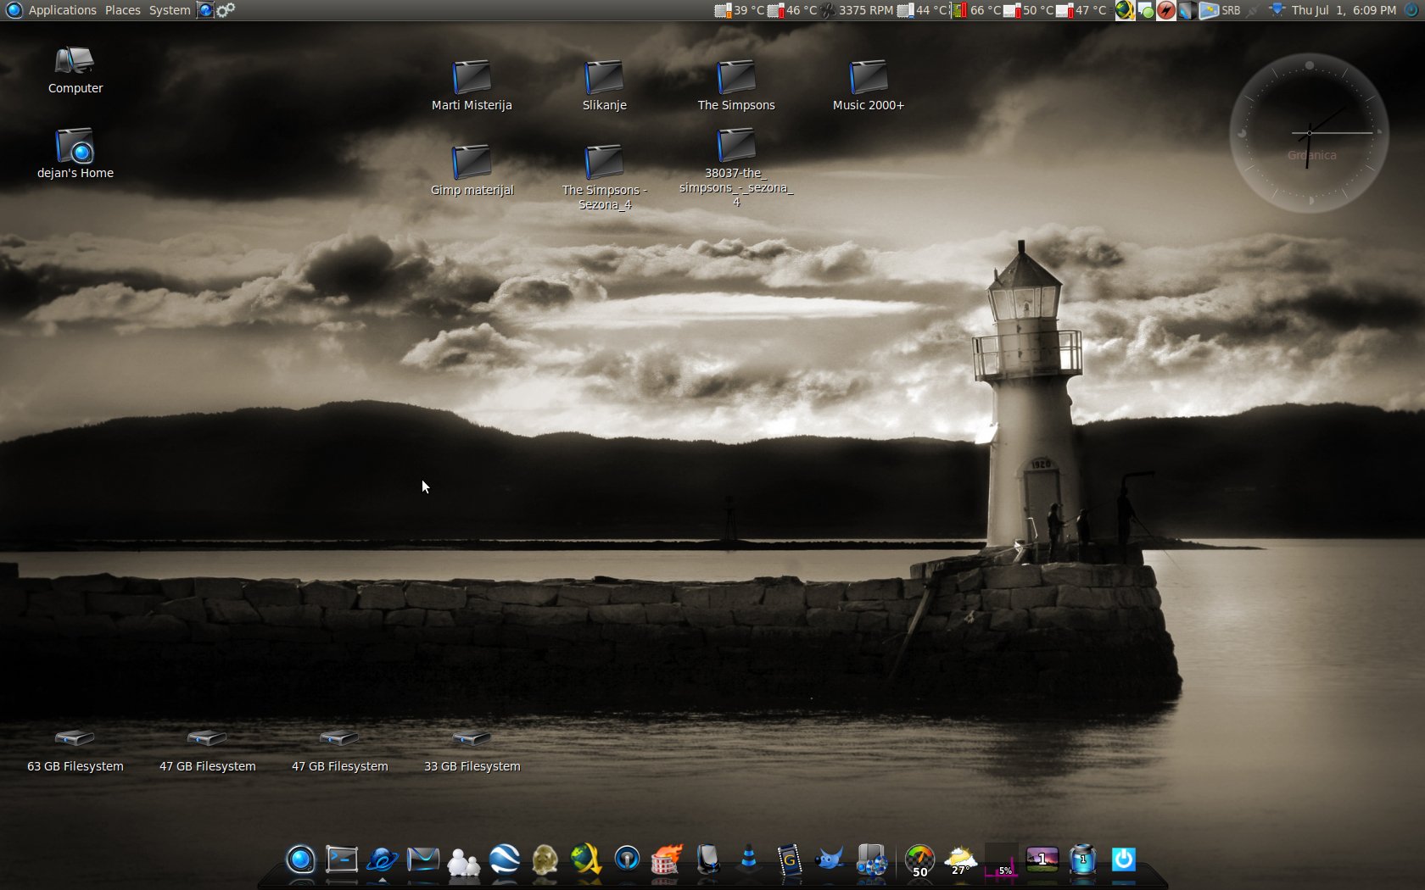Open the gears settings icon in top panel

coord(226,10)
